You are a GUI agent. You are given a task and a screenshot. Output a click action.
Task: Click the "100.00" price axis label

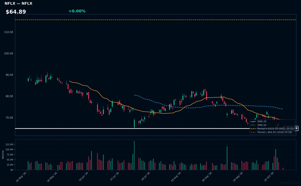tap(9, 53)
